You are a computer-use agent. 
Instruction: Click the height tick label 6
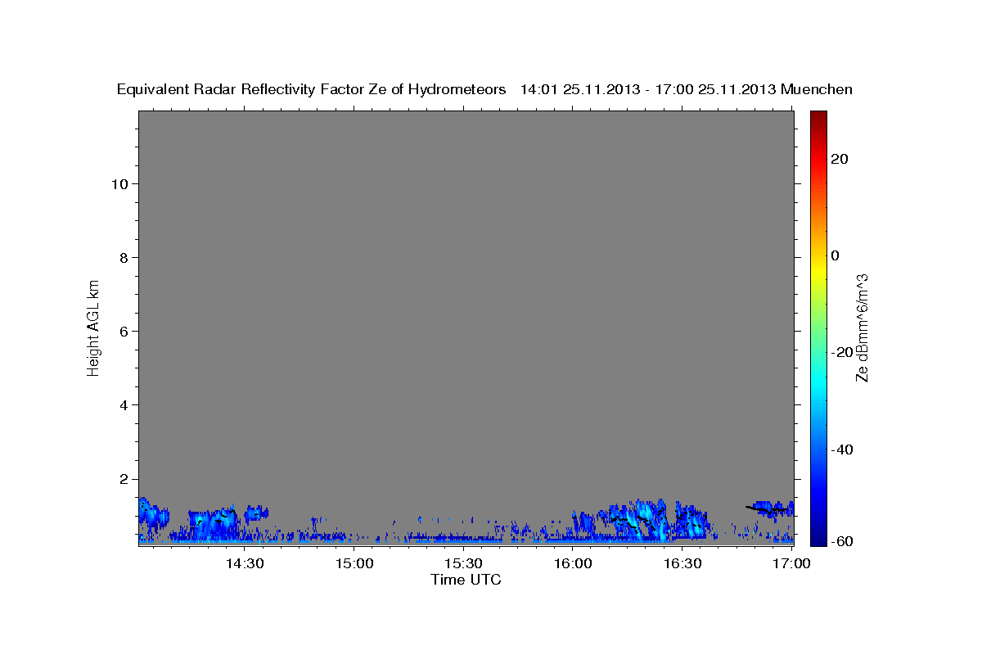point(124,331)
